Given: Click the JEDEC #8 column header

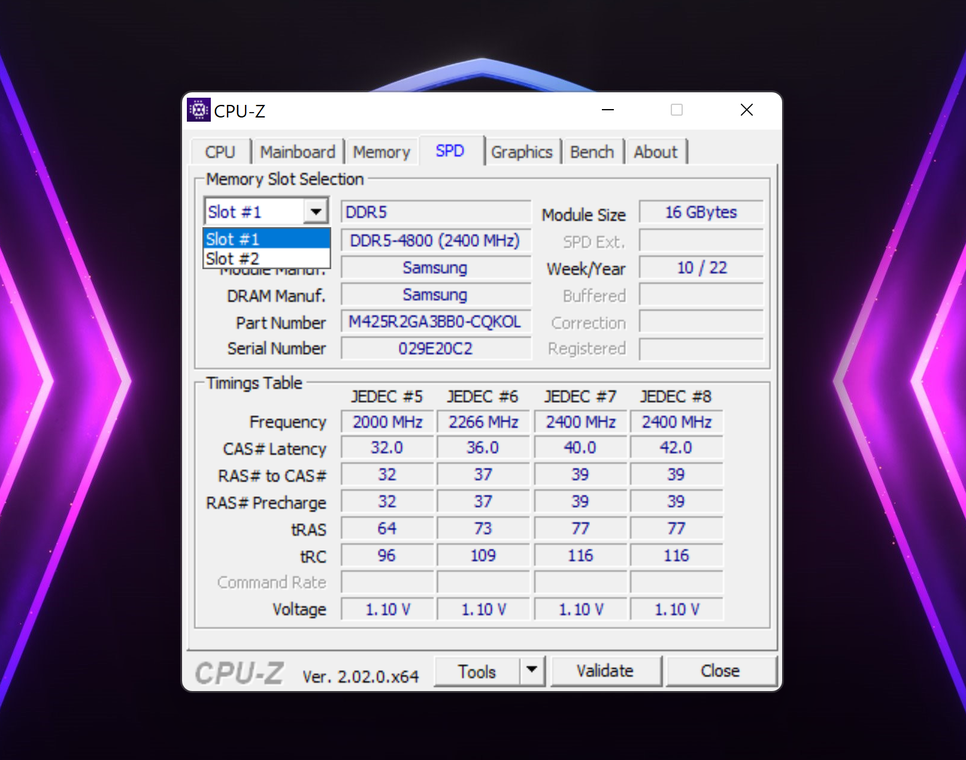Looking at the screenshot, I should pos(676,397).
